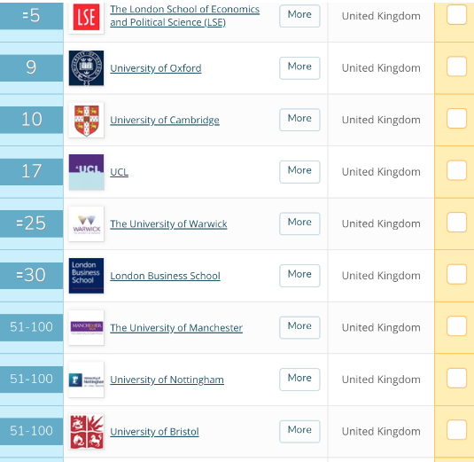Expand More details for University of Nottingham
The width and height of the screenshot is (474, 462).
pyautogui.click(x=299, y=380)
